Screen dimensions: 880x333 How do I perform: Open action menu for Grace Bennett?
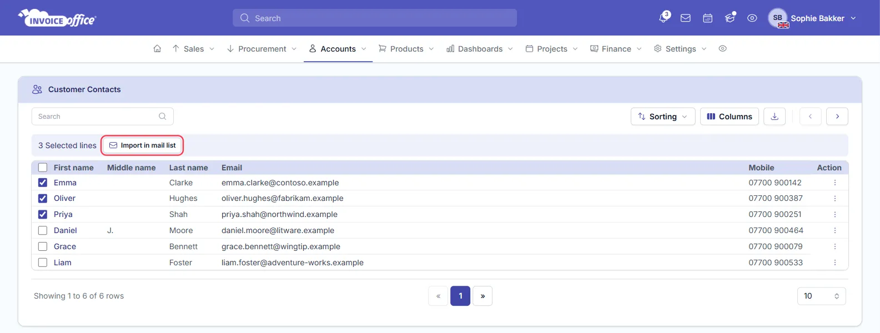pos(834,246)
